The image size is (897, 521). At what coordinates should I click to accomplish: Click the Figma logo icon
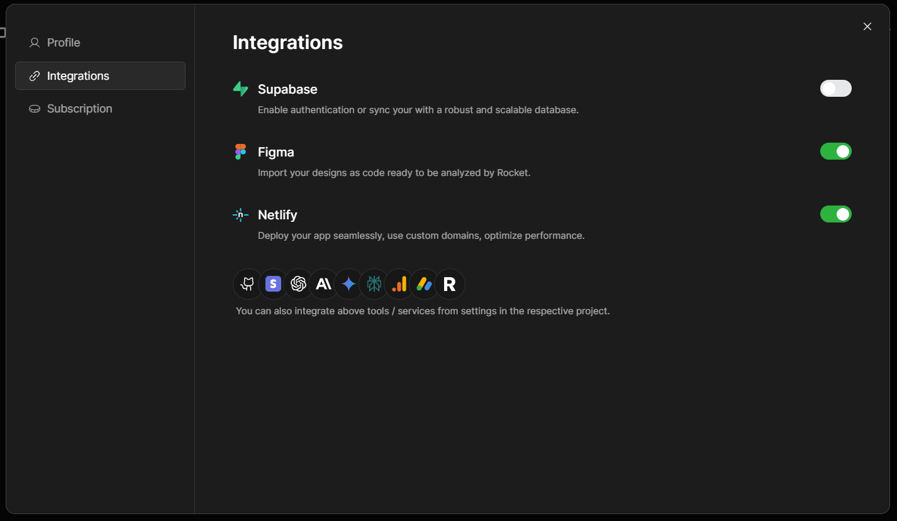point(240,151)
